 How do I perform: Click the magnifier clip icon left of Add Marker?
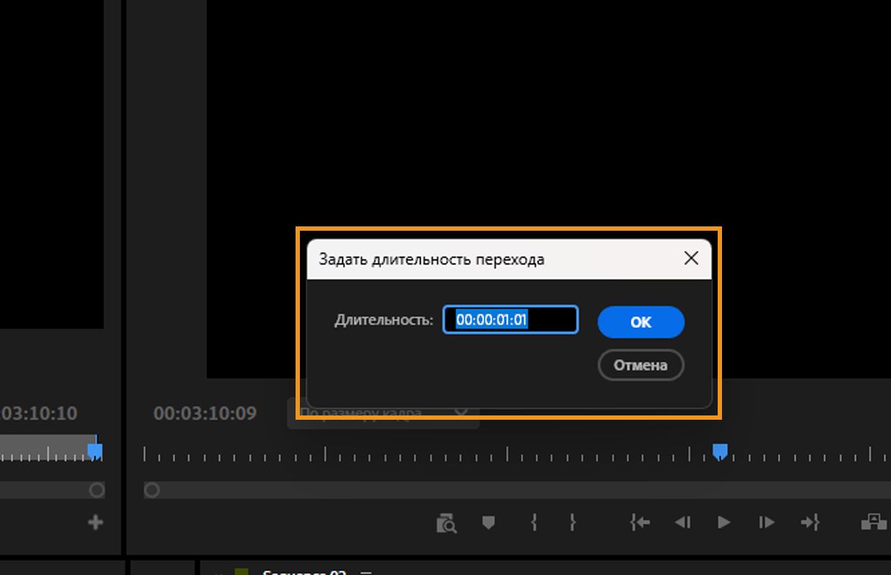tap(447, 523)
